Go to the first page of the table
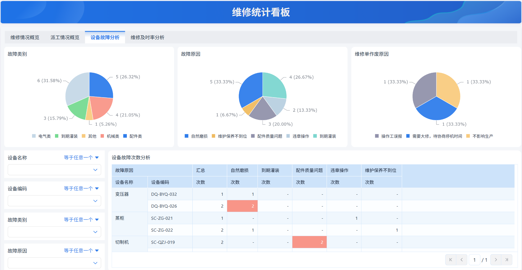Screen dimensions: 522x270 451,260
